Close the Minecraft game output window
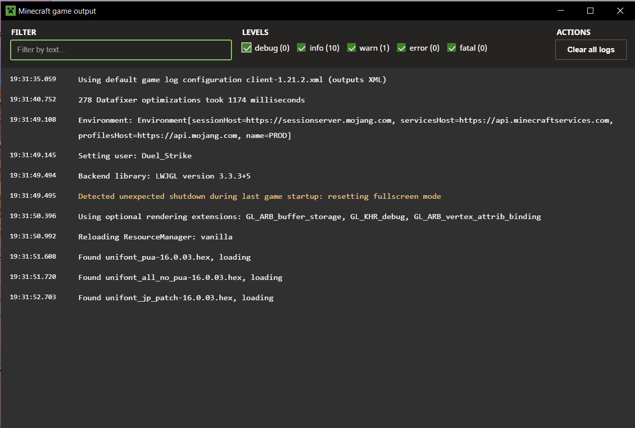Image resolution: width=635 pixels, height=428 pixels. [x=620, y=11]
